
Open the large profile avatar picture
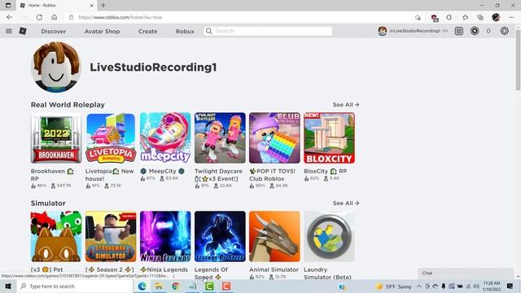(x=56, y=67)
